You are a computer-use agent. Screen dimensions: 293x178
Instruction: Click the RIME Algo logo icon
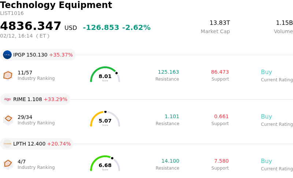[7, 99]
